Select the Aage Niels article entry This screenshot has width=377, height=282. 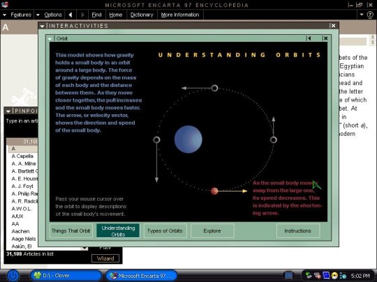pos(24,239)
